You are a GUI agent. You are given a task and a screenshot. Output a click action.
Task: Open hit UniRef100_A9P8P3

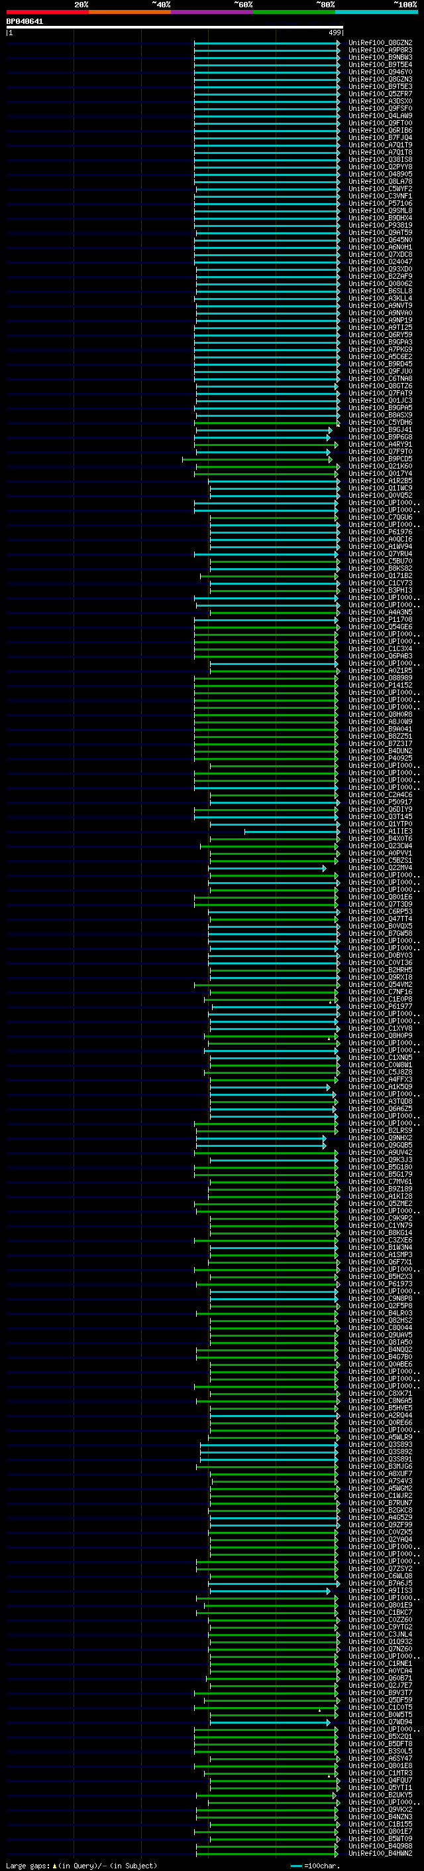click(380, 50)
